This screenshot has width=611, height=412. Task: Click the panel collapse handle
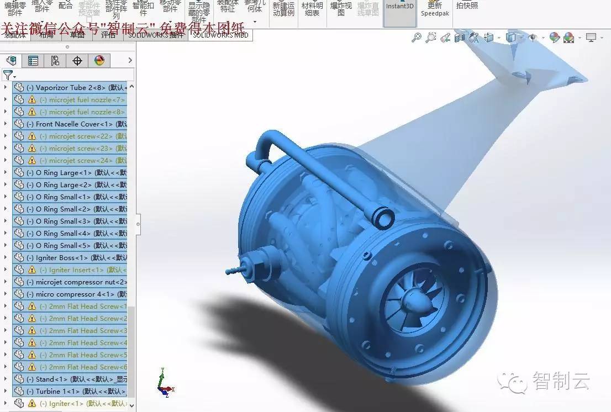click(138, 224)
